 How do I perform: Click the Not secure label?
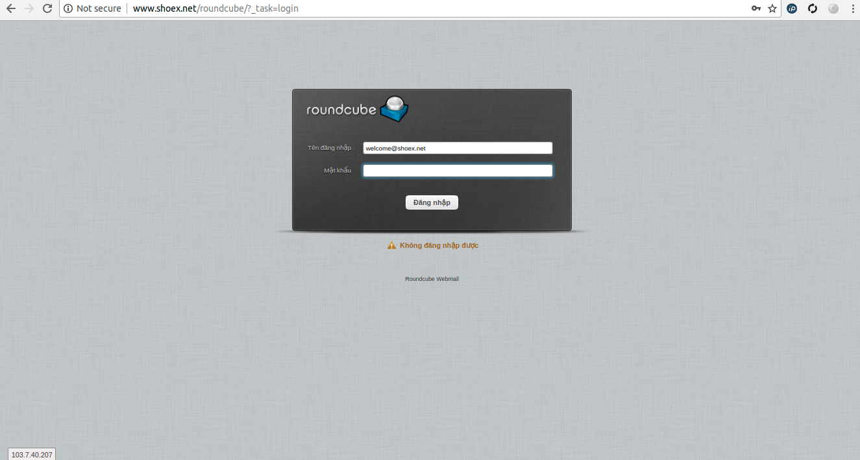coord(99,8)
